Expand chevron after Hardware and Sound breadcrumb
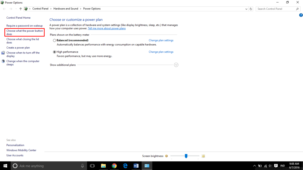The image size is (303, 170). coord(81,9)
